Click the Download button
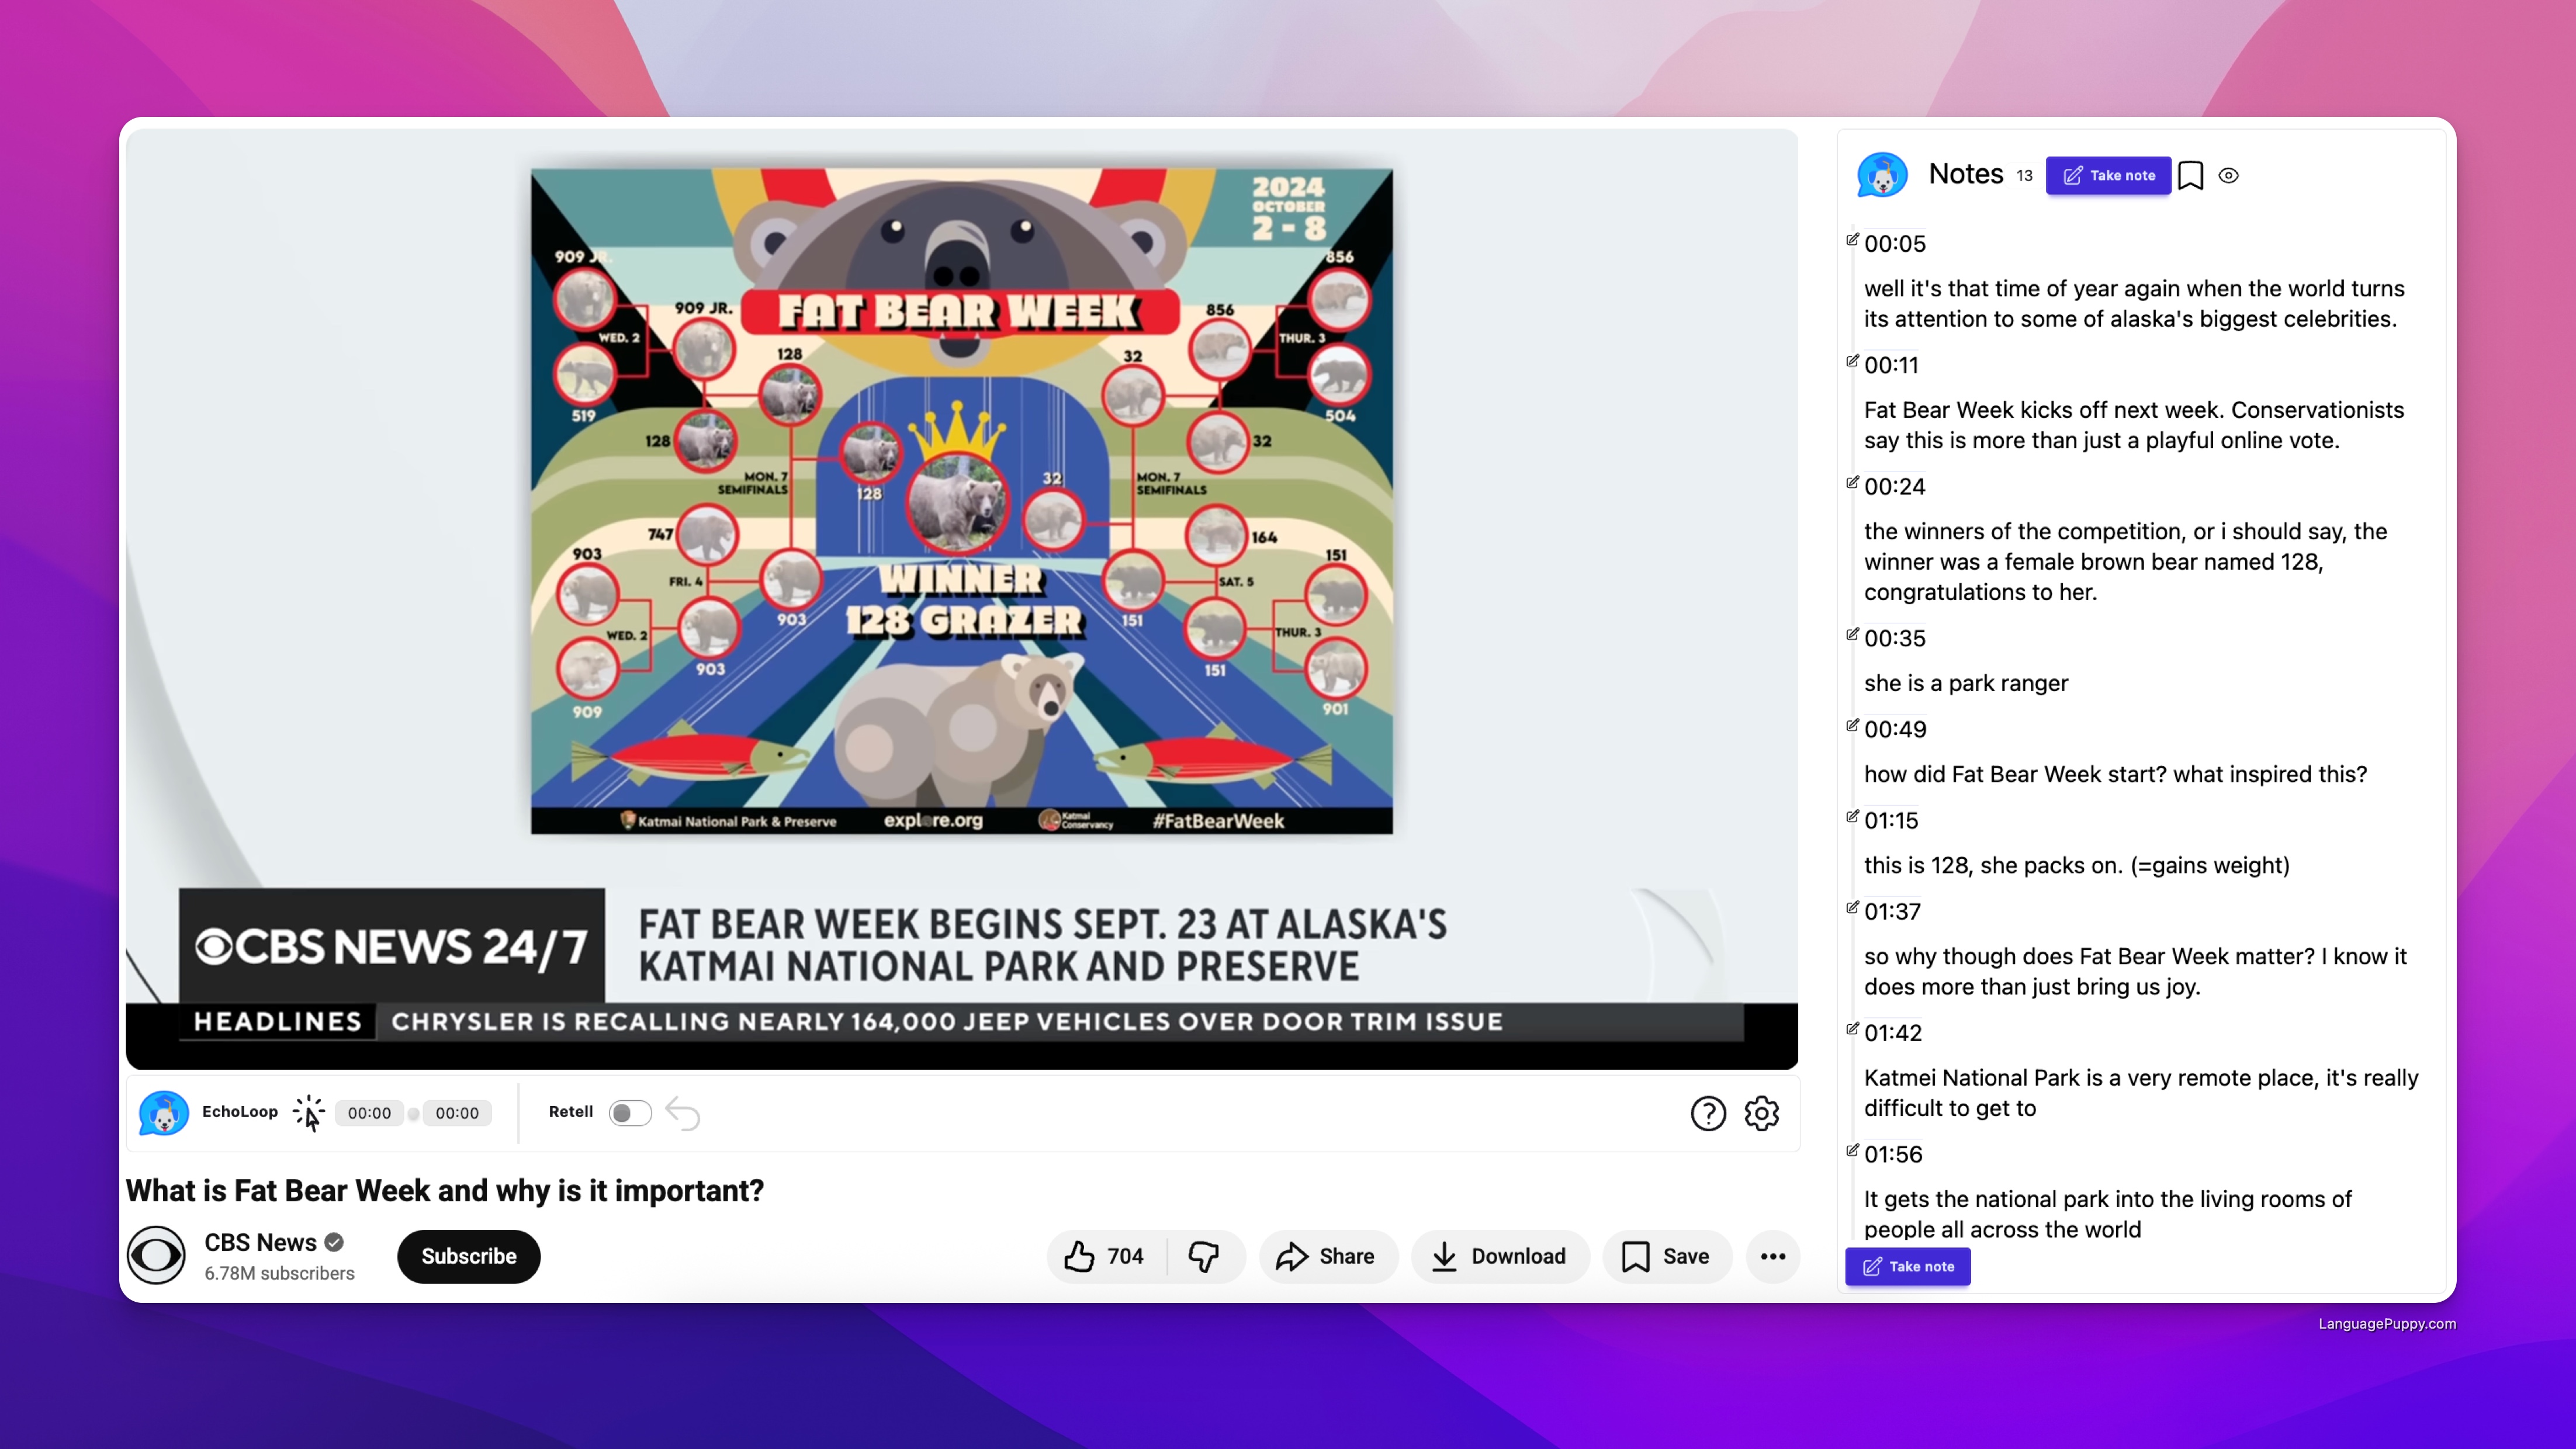Screen dimensions: 2576x1449 1499,1256
